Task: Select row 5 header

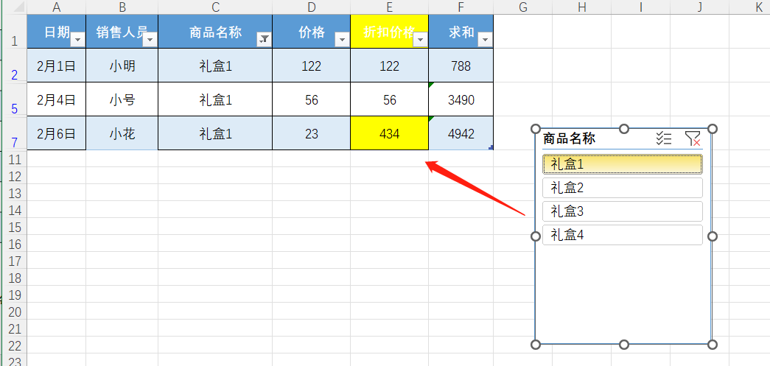Action: point(15,99)
